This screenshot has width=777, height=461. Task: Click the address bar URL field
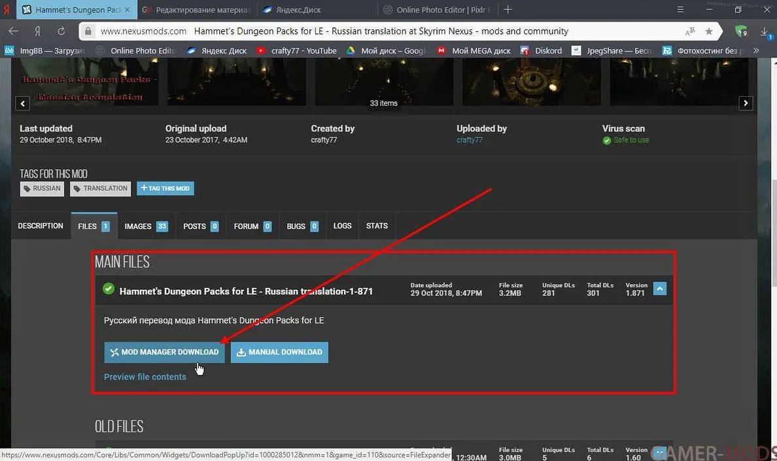[x=392, y=31]
